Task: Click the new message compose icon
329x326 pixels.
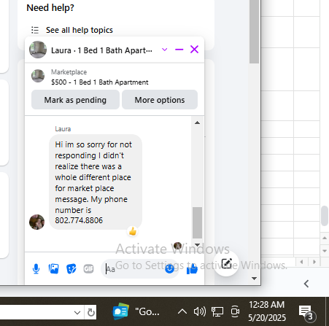Action: (226, 263)
